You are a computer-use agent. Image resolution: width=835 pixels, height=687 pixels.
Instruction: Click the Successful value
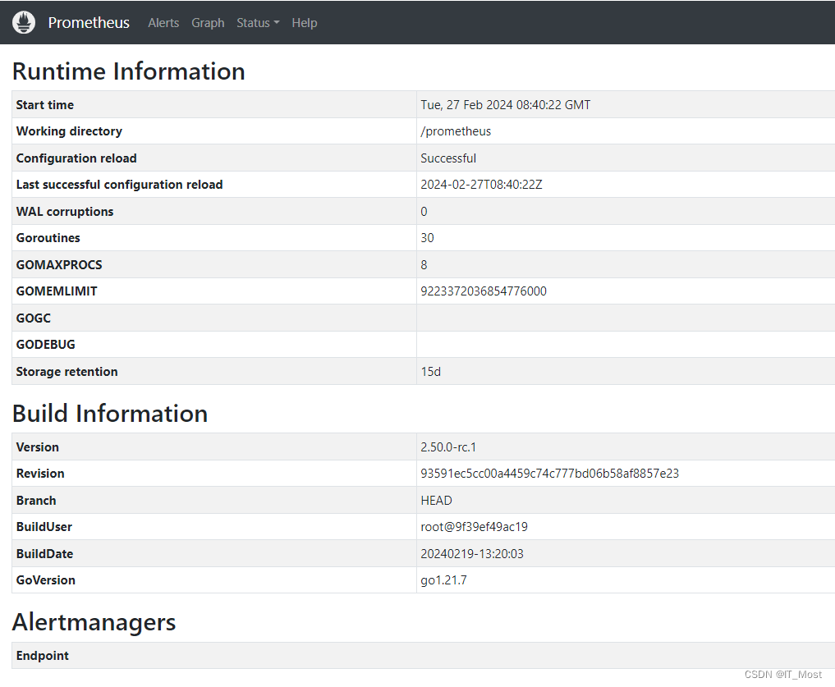tap(448, 158)
